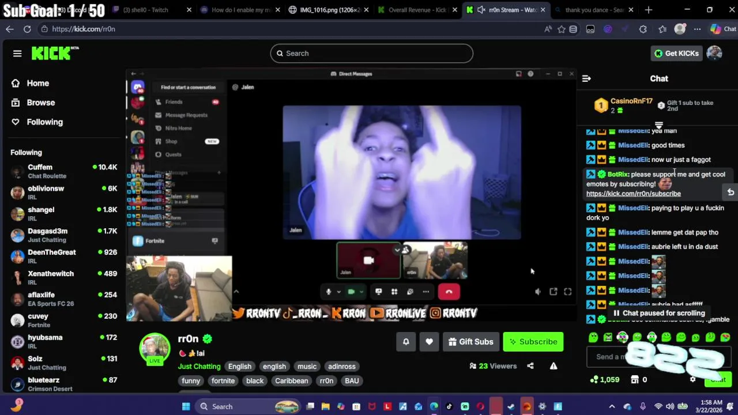Image resolution: width=738 pixels, height=415 pixels.
Task: Click the 23 Viewers count
Action: click(493, 366)
